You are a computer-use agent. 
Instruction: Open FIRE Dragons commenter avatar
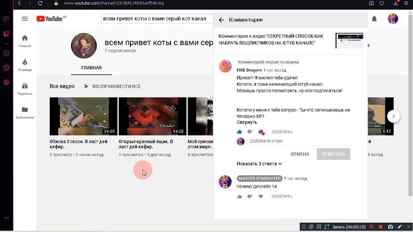pyautogui.click(x=225, y=66)
